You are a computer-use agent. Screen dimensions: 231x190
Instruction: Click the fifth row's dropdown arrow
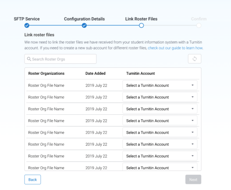[x=192, y=132]
